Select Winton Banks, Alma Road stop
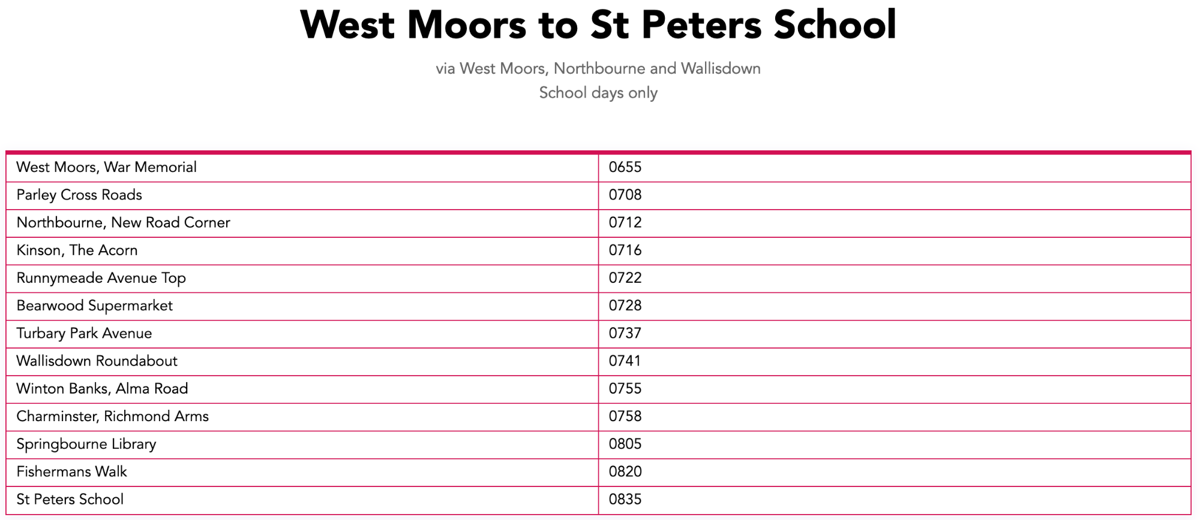Image resolution: width=1200 pixels, height=520 pixels. (x=102, y=388)
